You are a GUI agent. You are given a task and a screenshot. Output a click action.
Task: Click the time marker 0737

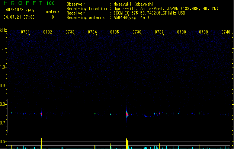159,32
